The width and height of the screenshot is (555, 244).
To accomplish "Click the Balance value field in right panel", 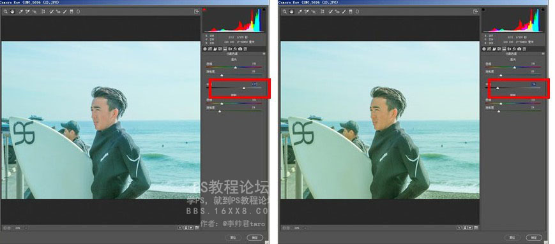I will (533, 84).
